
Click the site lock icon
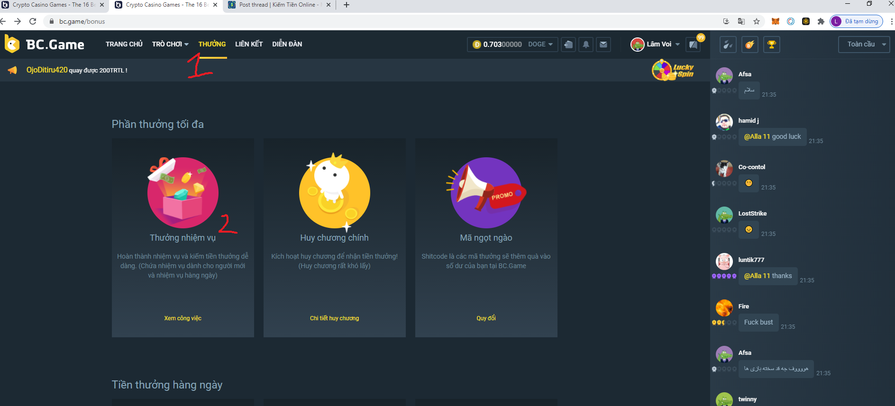pos(52,21)
